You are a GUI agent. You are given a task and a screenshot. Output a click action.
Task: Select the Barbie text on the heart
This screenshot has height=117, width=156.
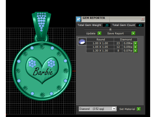[x=43, y=71]
